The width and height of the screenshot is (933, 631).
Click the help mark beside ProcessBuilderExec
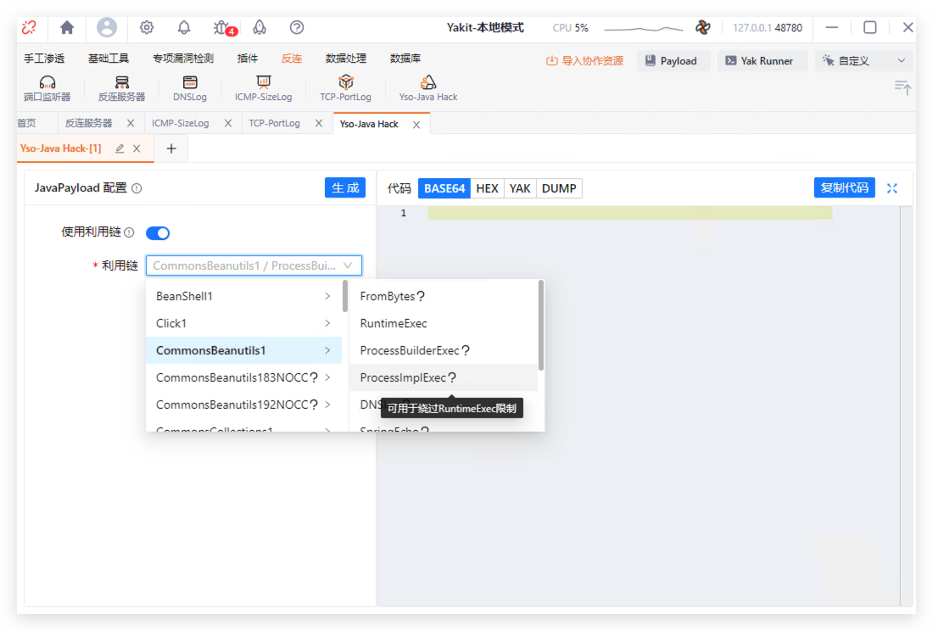point(466,351)
